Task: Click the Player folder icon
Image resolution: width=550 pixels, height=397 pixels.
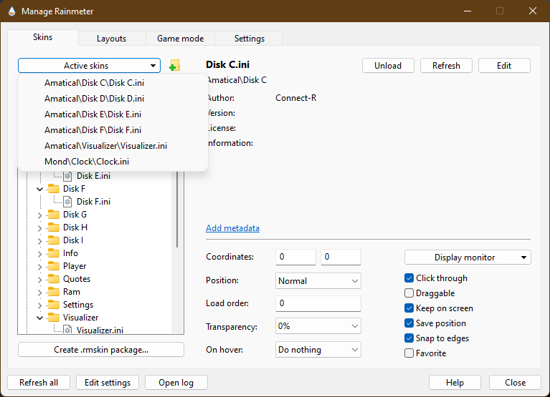Action: tap(54, 266)
